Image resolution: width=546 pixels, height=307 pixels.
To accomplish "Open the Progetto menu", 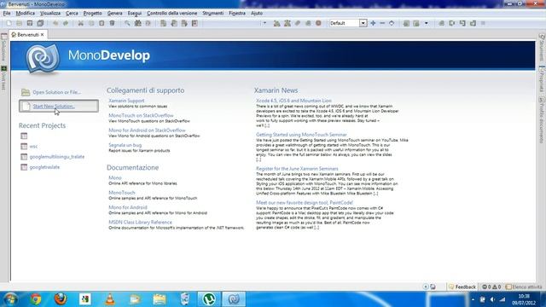I will pyautogui.click(x=92, y=14).
